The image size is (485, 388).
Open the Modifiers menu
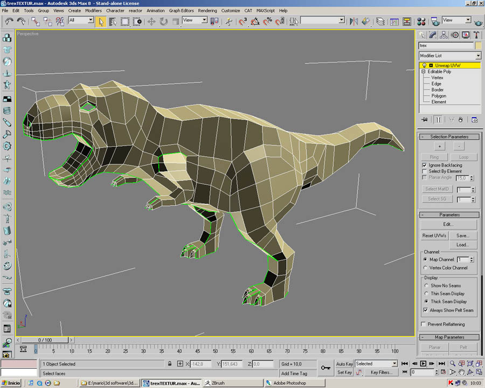93,11
